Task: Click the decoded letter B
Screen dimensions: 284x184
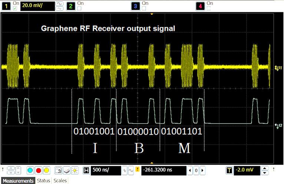Action: click(x=139, y=148)
